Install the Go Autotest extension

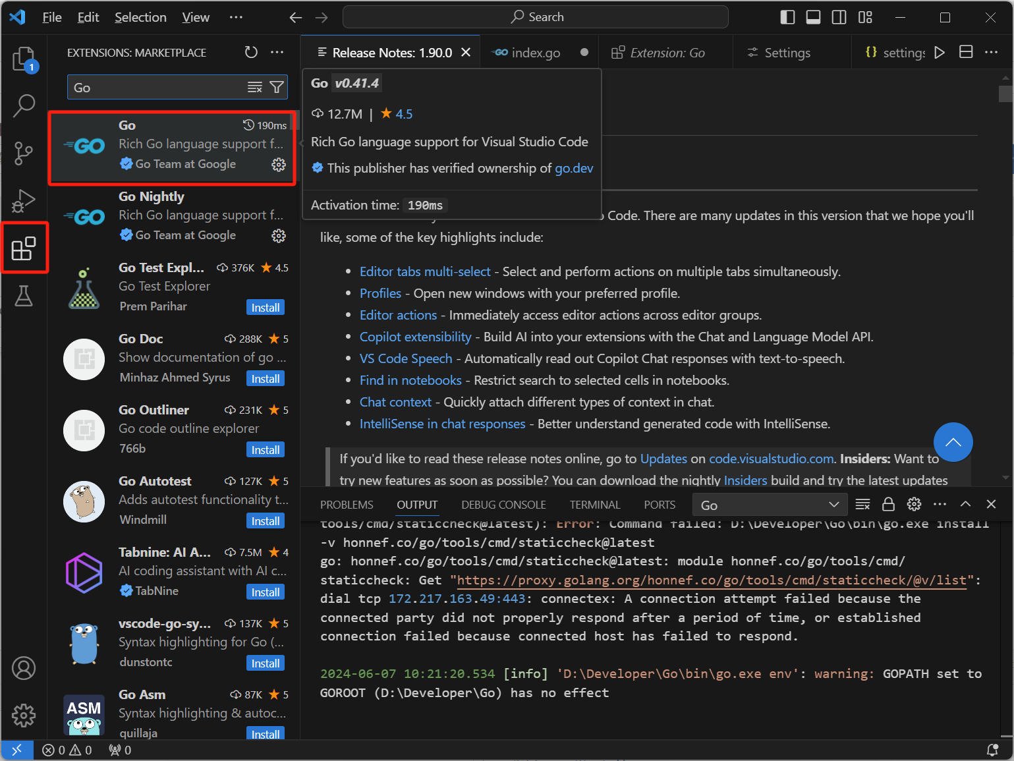[266, 521]
